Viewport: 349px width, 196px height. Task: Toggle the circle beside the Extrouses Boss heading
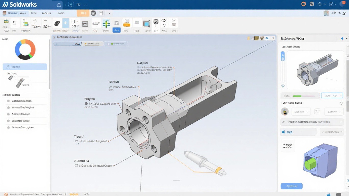pos(341,103)
